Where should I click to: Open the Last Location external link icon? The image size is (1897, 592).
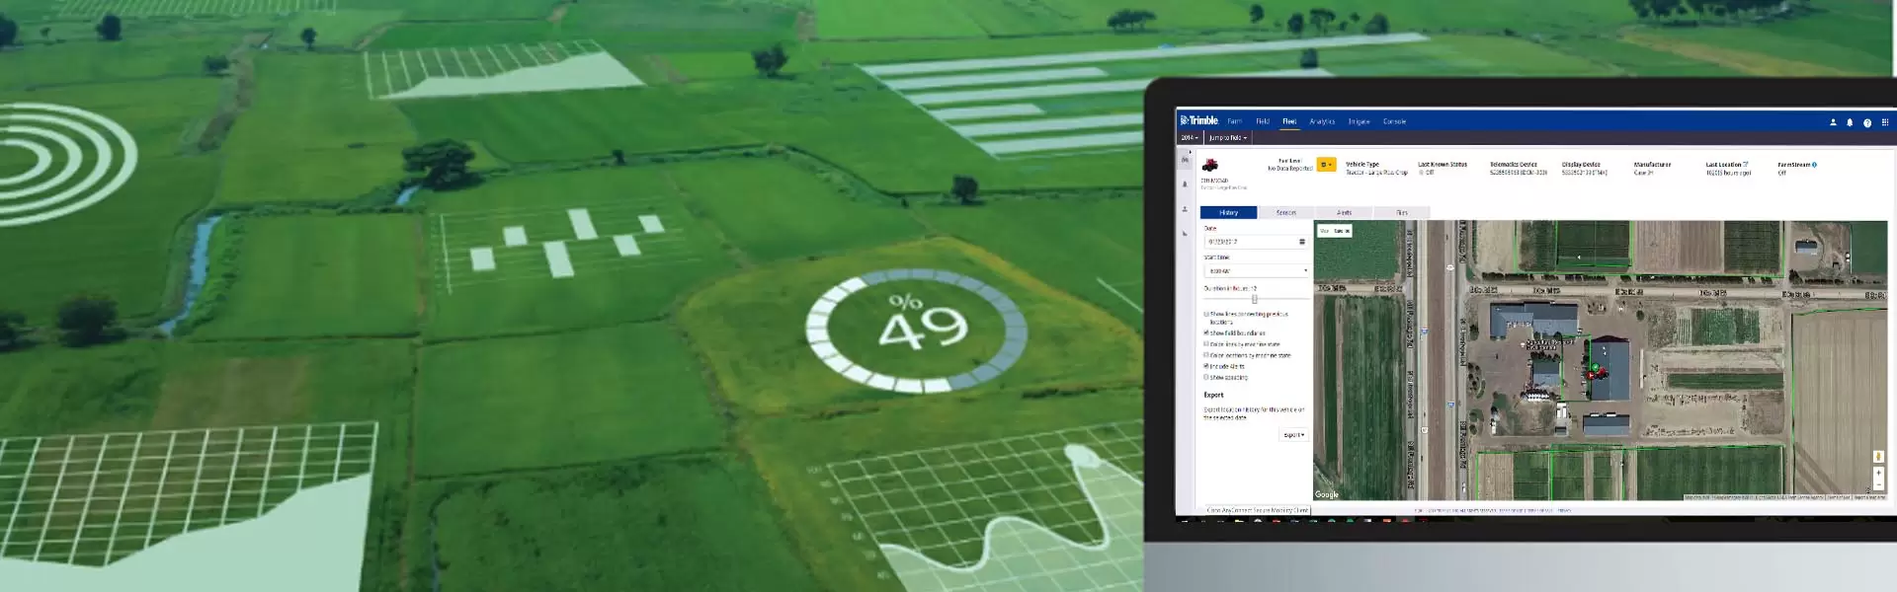1746,165
